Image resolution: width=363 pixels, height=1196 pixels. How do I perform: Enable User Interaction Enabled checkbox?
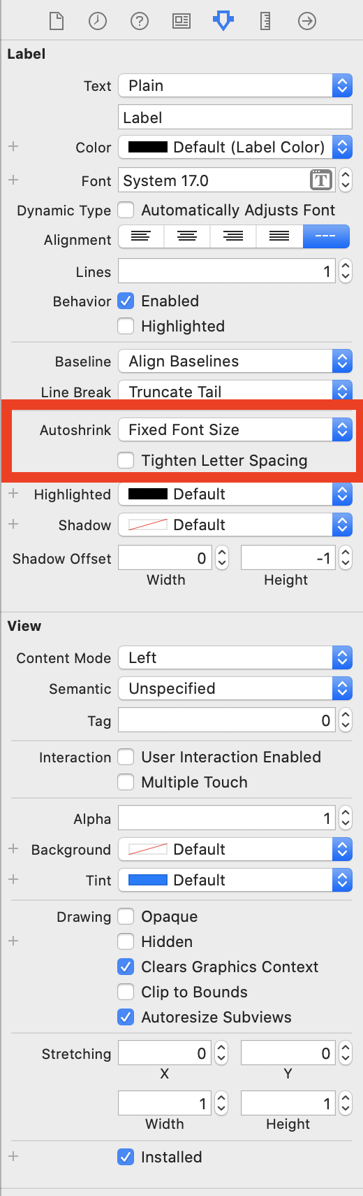pyautogui.click(x=126, y=757)
